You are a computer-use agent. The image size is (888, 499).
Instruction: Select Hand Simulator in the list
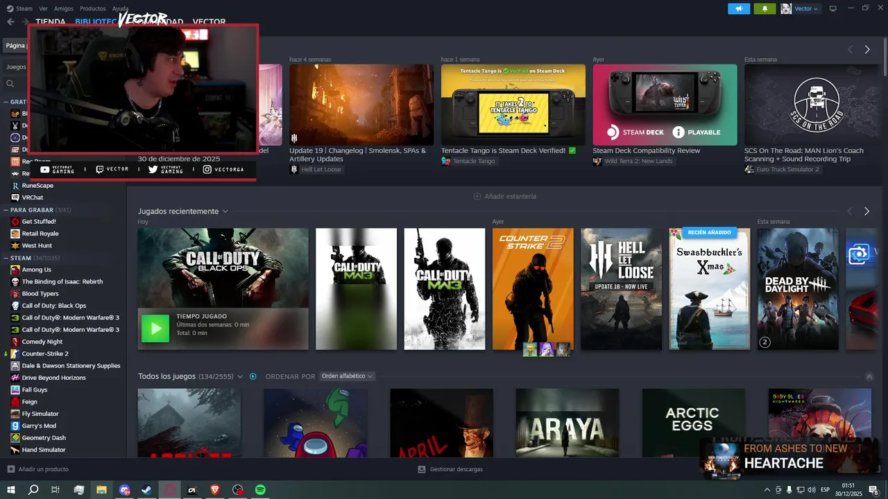[44, 450]
